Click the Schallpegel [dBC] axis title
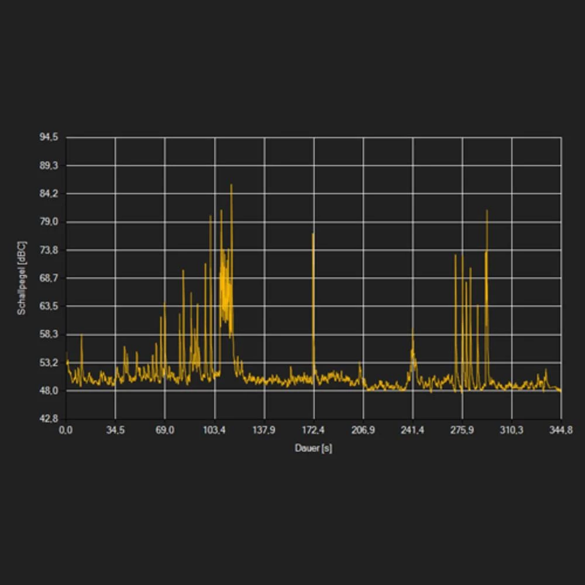Screen dimensions: 585x585 (x=21, y=277)
